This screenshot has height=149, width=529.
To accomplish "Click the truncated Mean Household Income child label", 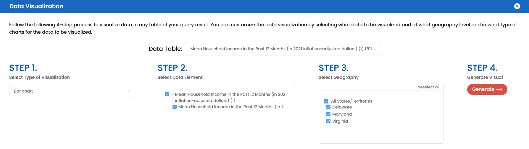I will pos(232,107).
